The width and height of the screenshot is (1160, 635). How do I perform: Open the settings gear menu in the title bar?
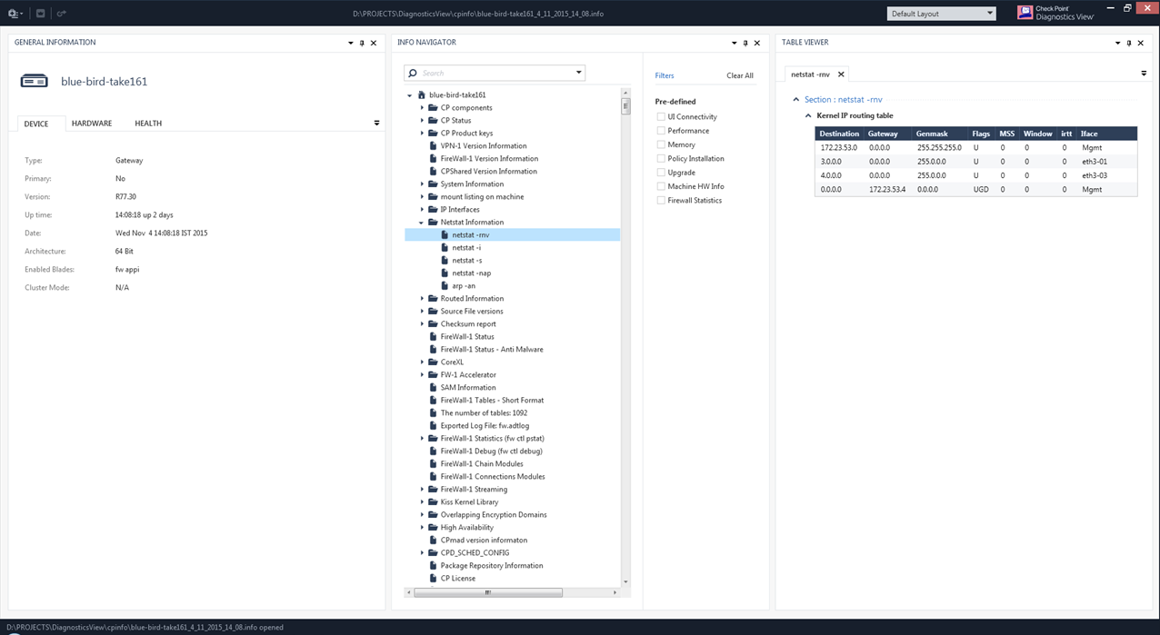click(15, 14)
